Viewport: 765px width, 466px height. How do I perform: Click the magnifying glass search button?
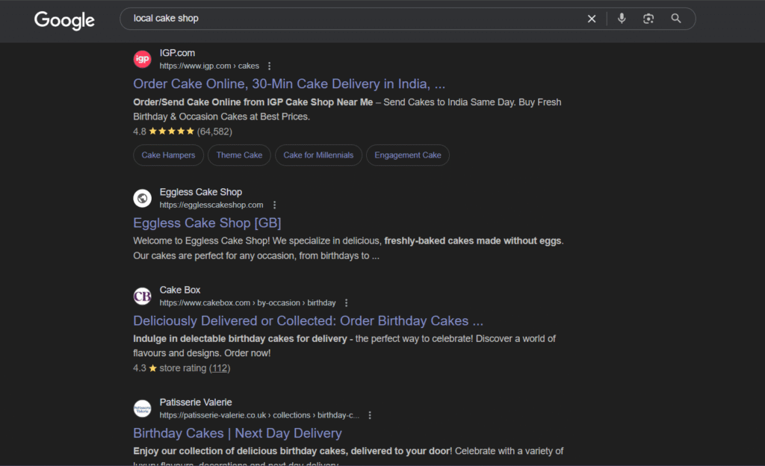(675, 19)
